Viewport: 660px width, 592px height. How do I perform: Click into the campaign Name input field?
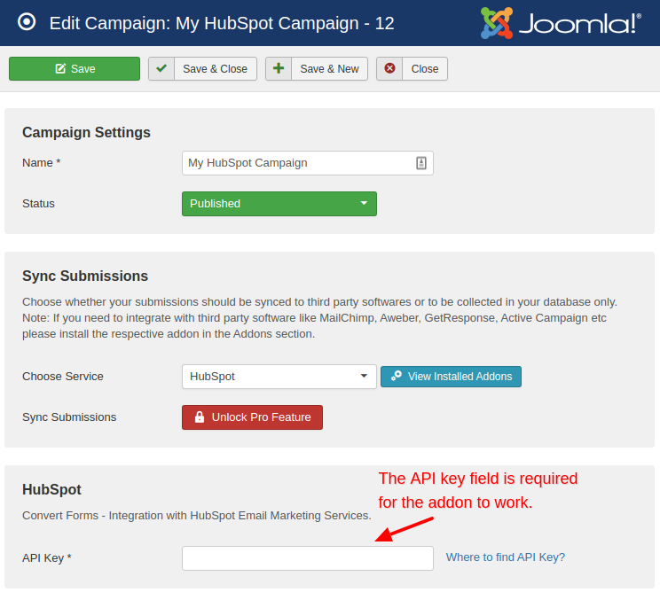click(308, 163)
